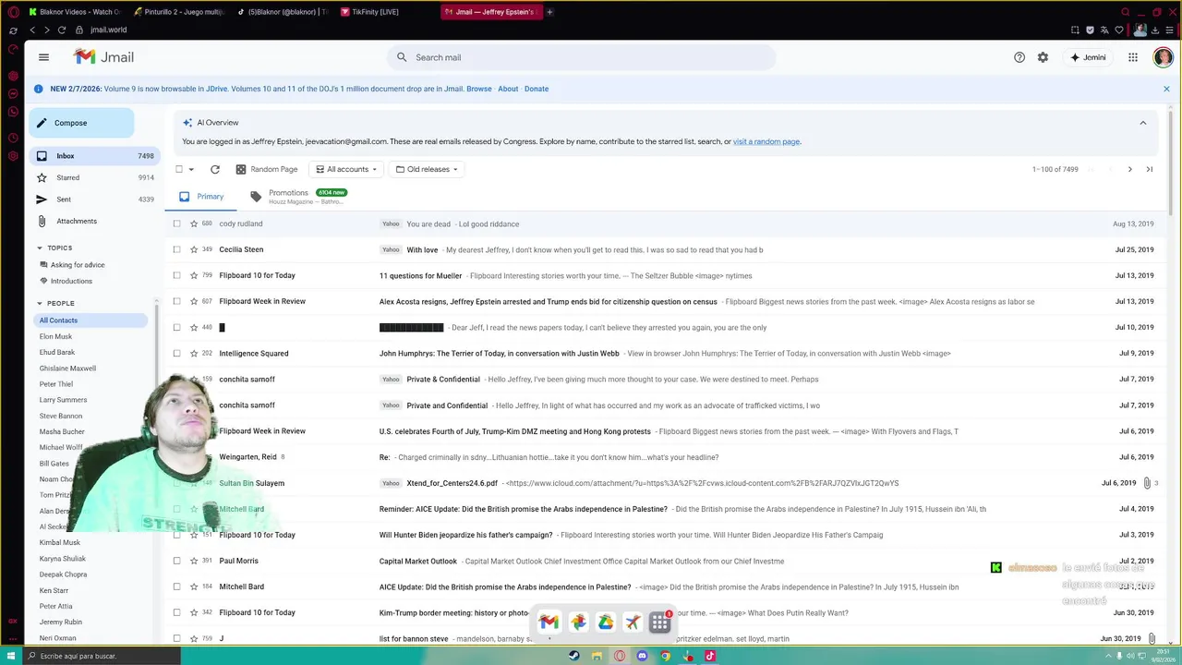Image resolution: width=1182 pixels, height=665 pixels.
Task: Follow the 'visit a random page' link
Action: coord(766,141)
